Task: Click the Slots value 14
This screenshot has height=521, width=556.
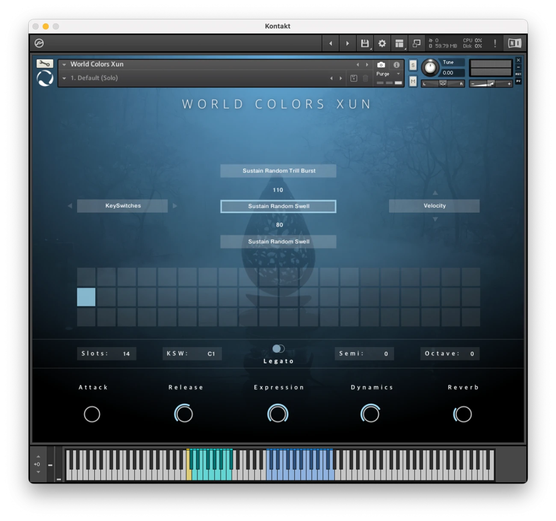Action: pos(126,354)
